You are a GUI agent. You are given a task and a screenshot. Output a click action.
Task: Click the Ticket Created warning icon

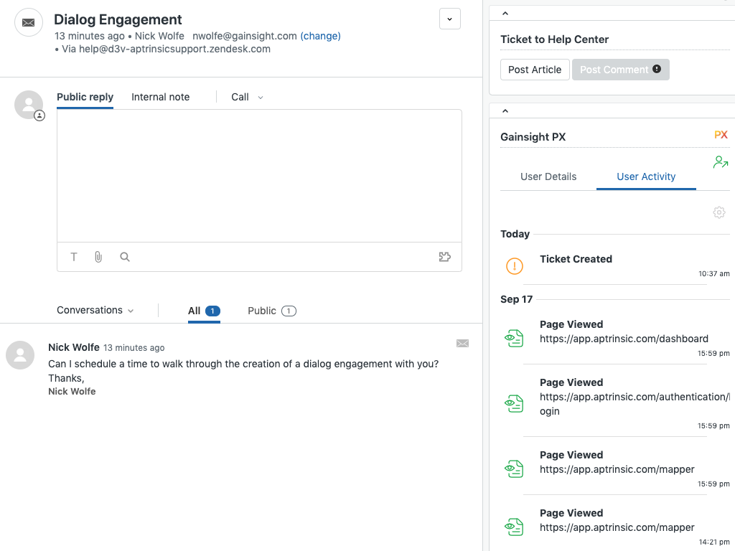(515, 266)
